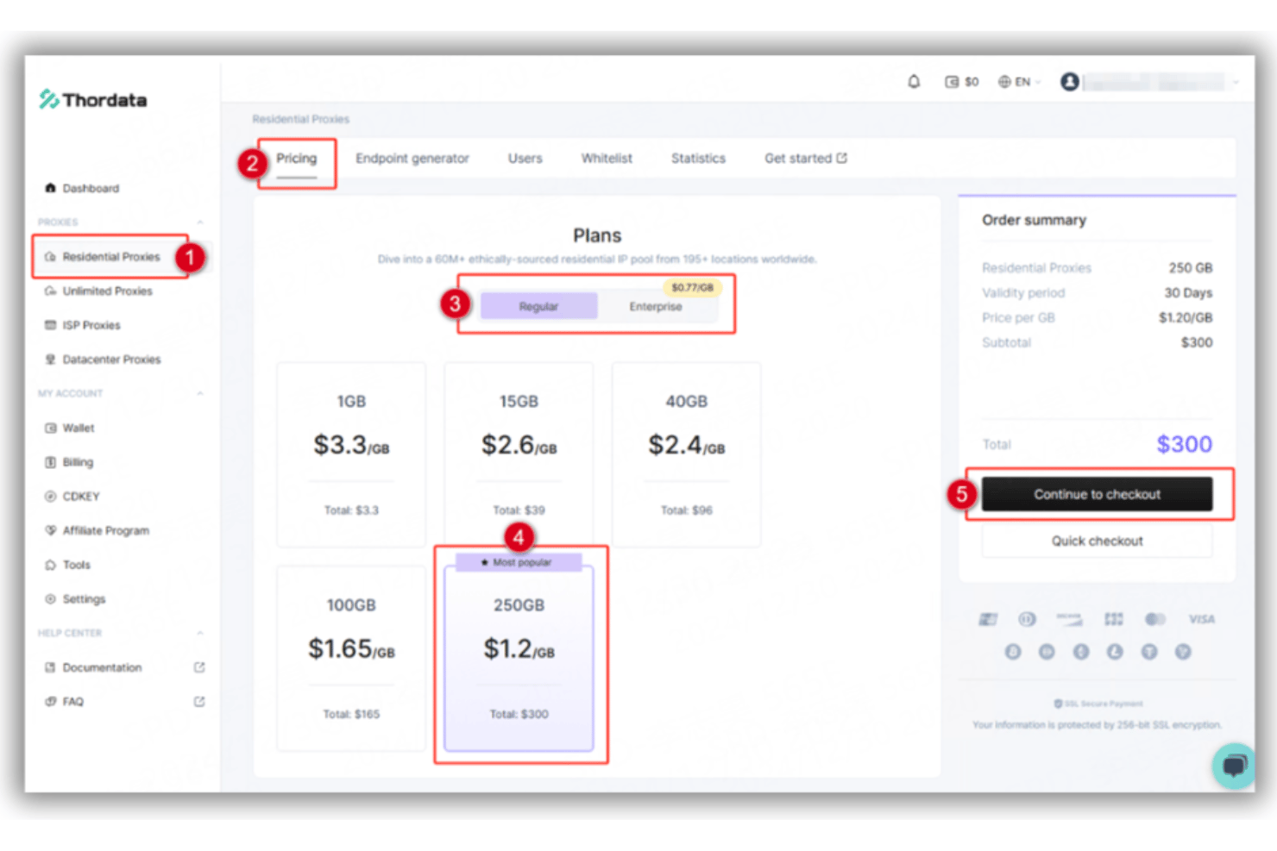The image size is (1277, 851).
Task: Select the Pricing tab
Action: pos(297,159)
